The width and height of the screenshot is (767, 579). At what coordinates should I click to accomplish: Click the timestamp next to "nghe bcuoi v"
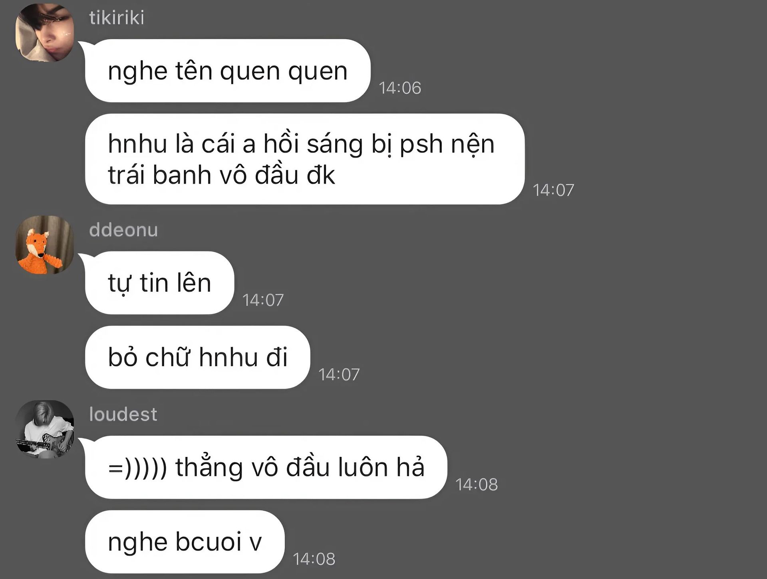point(314,559)
